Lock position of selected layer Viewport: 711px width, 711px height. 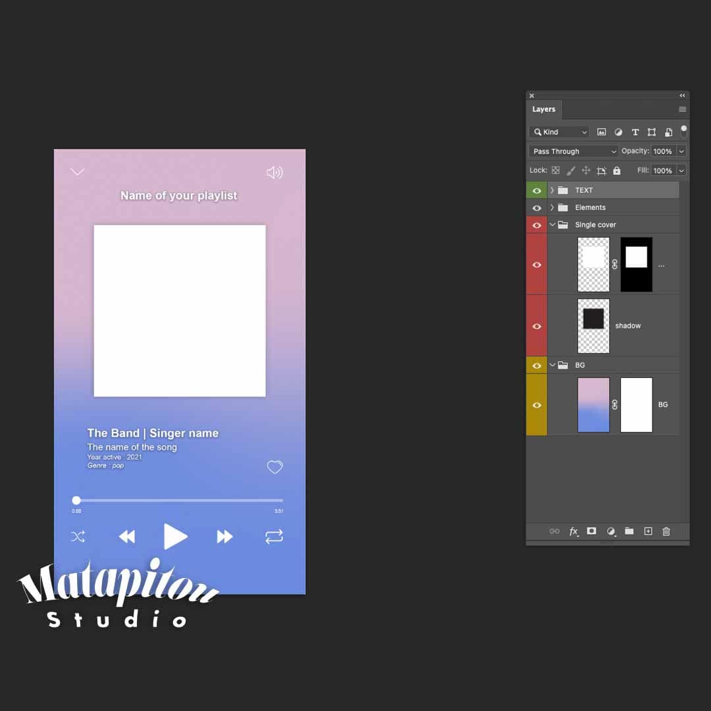point(585,170)
